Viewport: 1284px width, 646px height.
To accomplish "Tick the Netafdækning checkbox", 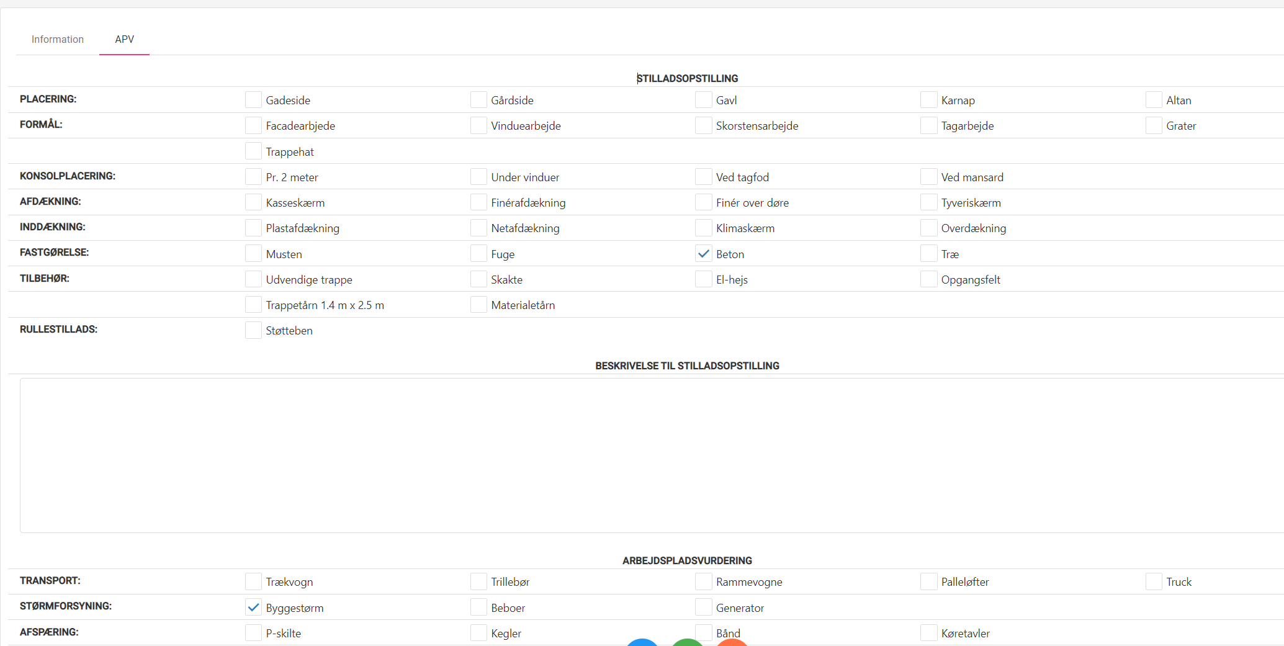I will 478,228.
